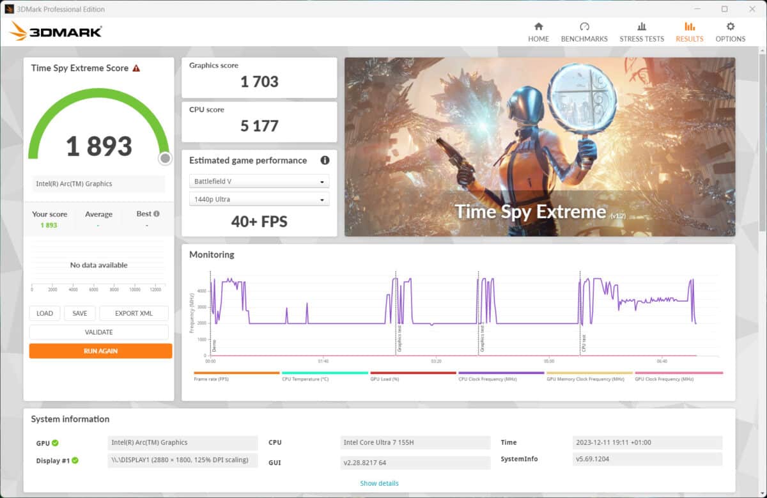Click the Display #1 green checkmark icon

75,460
